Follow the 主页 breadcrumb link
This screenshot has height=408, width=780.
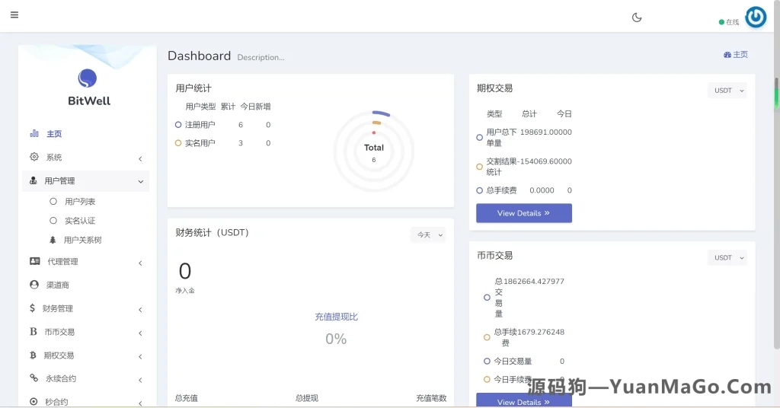coord(740,55)
